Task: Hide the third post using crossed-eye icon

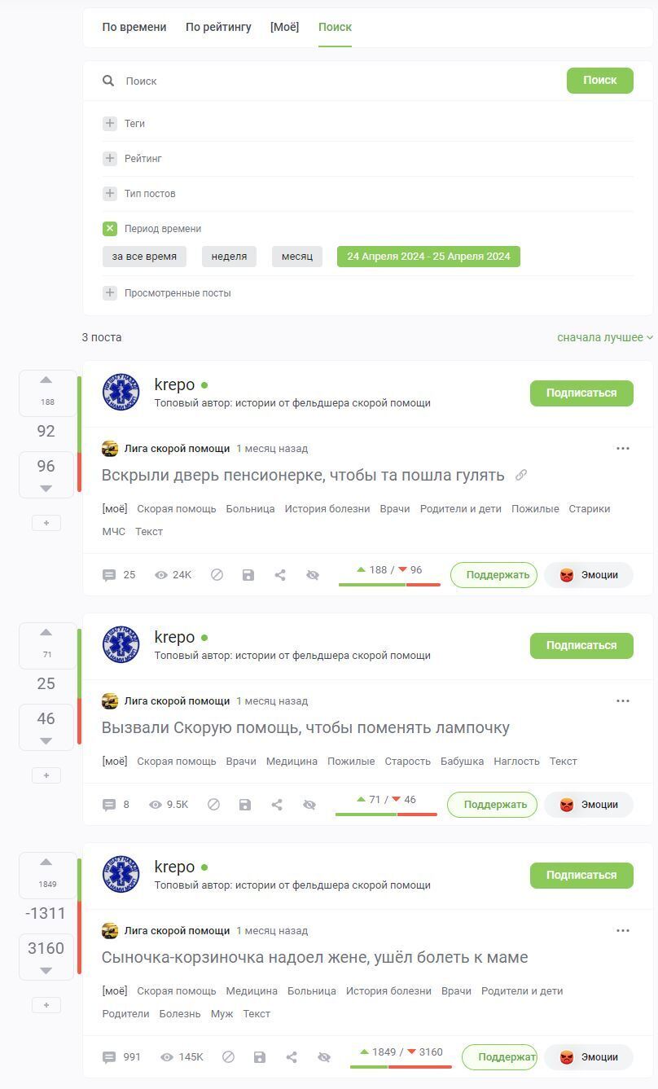Action: click(x=324, y=1057)
